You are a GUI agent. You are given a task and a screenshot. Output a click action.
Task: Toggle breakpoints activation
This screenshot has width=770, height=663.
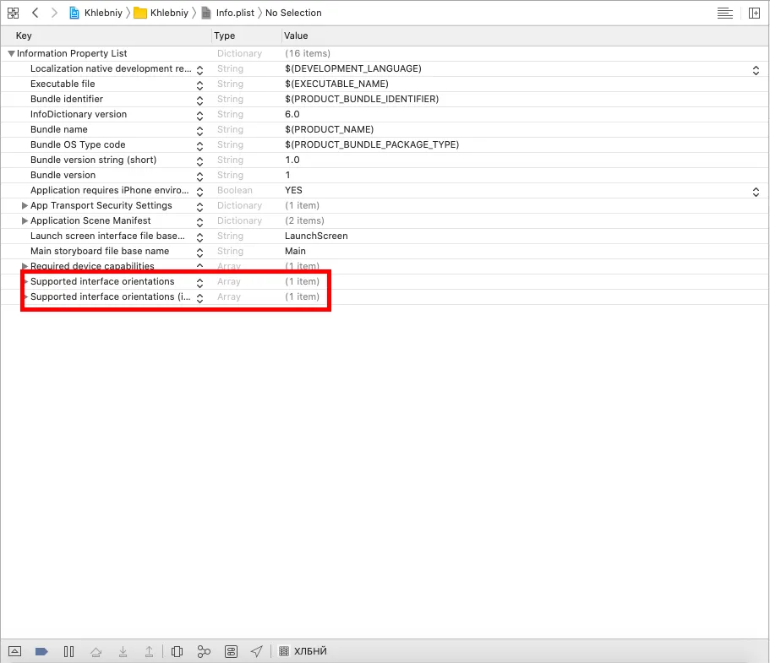(x=41, y=651)
